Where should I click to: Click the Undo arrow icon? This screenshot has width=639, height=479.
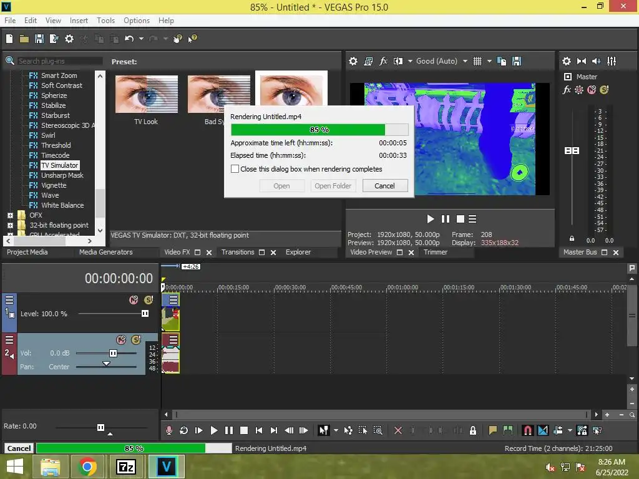(129, 39)
